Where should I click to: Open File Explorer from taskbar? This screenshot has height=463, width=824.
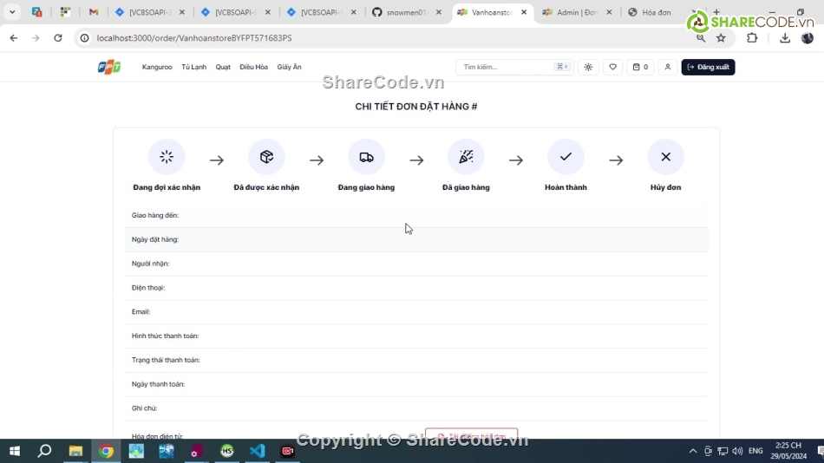point(75,451)
